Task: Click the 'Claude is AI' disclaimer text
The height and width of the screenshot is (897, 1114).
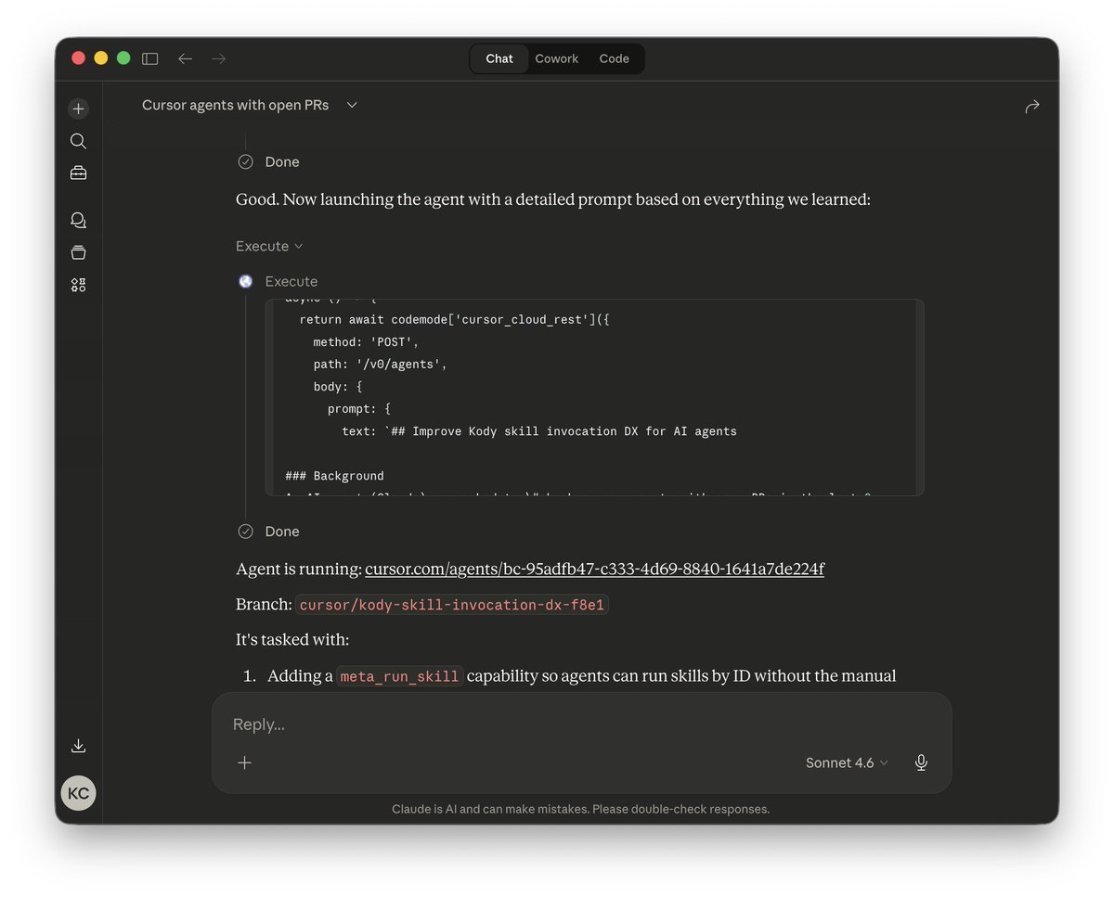Action: pyautogui.click(x=580, y=809)
